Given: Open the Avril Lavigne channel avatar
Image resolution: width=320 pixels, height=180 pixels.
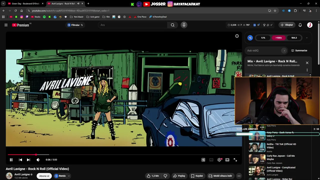Looking at the screenshot, I should [9, 176].
